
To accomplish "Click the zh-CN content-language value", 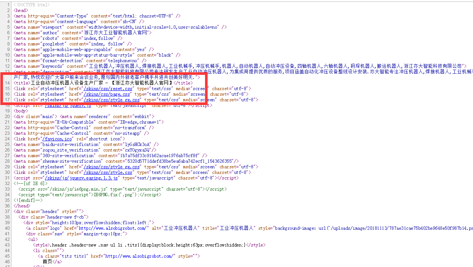I will coord(129,22).
